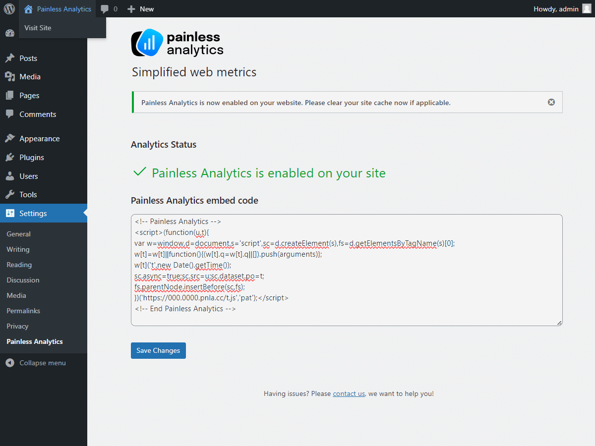This screenshot has width=595, height=446.
Task: Click the Media library icon in main sidebar
Action: 10,77
